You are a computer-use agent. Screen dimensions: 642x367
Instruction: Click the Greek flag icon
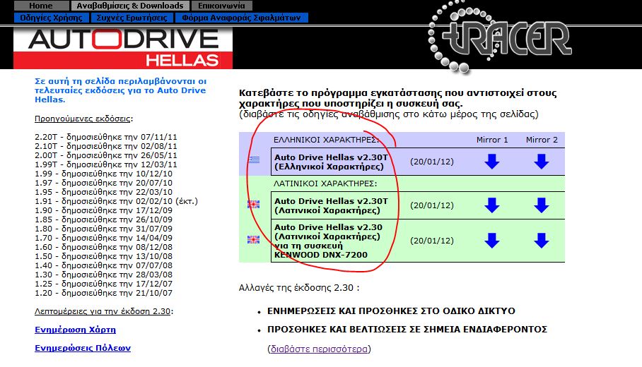(254, 160)
